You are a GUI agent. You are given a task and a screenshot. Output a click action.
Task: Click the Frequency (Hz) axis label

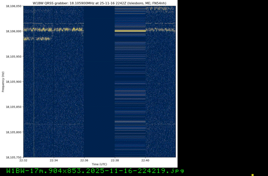pos(3,82)
